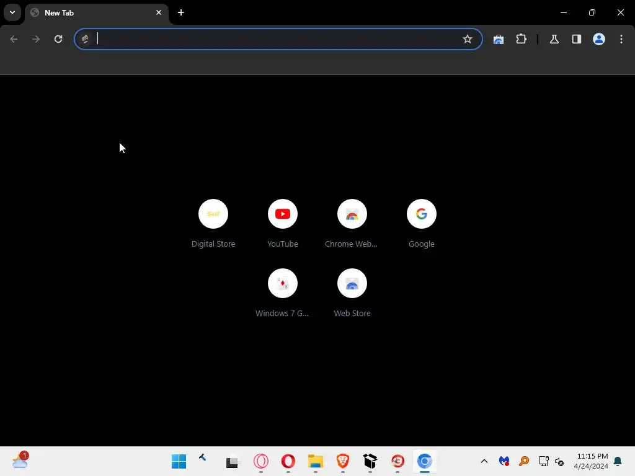
Task: Go back to previous page
Action: coord(14,39)
